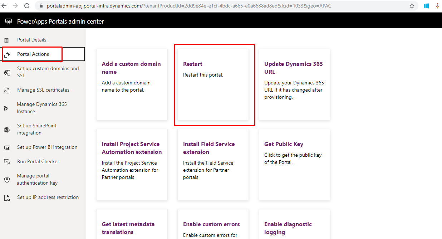Click 'Restart this portal.' description text
The width and height of the screenshot is (442, 239).
[203, 75]
